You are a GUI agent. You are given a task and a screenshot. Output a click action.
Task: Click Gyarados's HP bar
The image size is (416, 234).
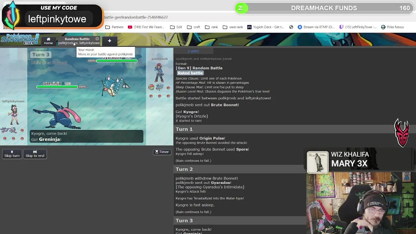(x=117, y=61)
